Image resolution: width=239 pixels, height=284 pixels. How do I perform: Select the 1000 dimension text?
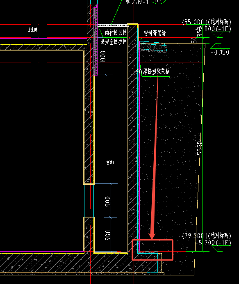pyautogui.click(x=103, y=57)
